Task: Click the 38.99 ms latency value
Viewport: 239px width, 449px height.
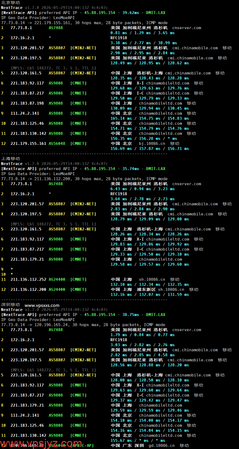Action: coord(168,43)
